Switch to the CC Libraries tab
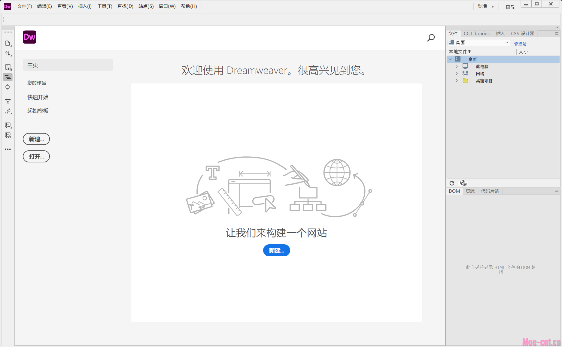The height and width of the screenshot is (347, 562). pyautogui.click(x=476, y=34)
